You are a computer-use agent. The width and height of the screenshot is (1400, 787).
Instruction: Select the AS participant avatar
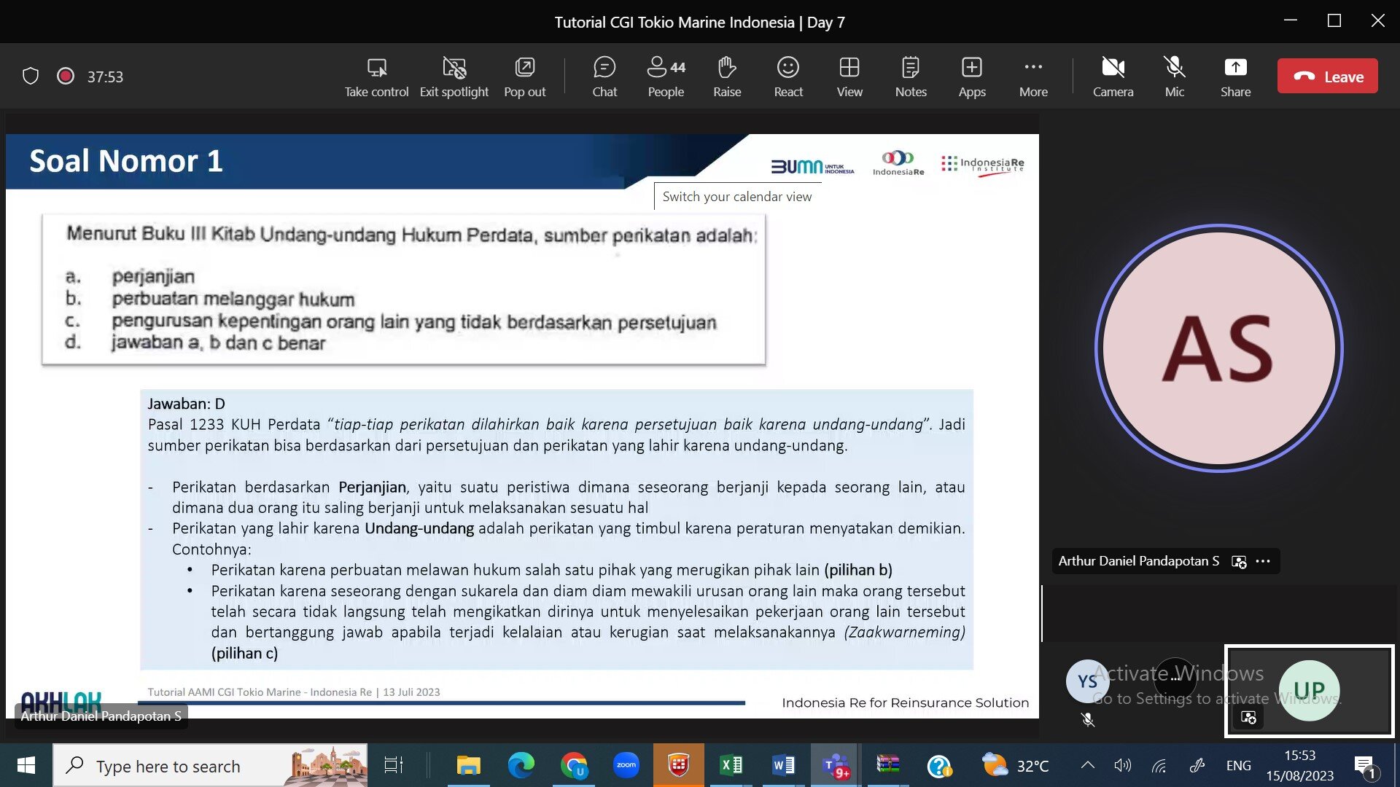(x=1218, y=348)
